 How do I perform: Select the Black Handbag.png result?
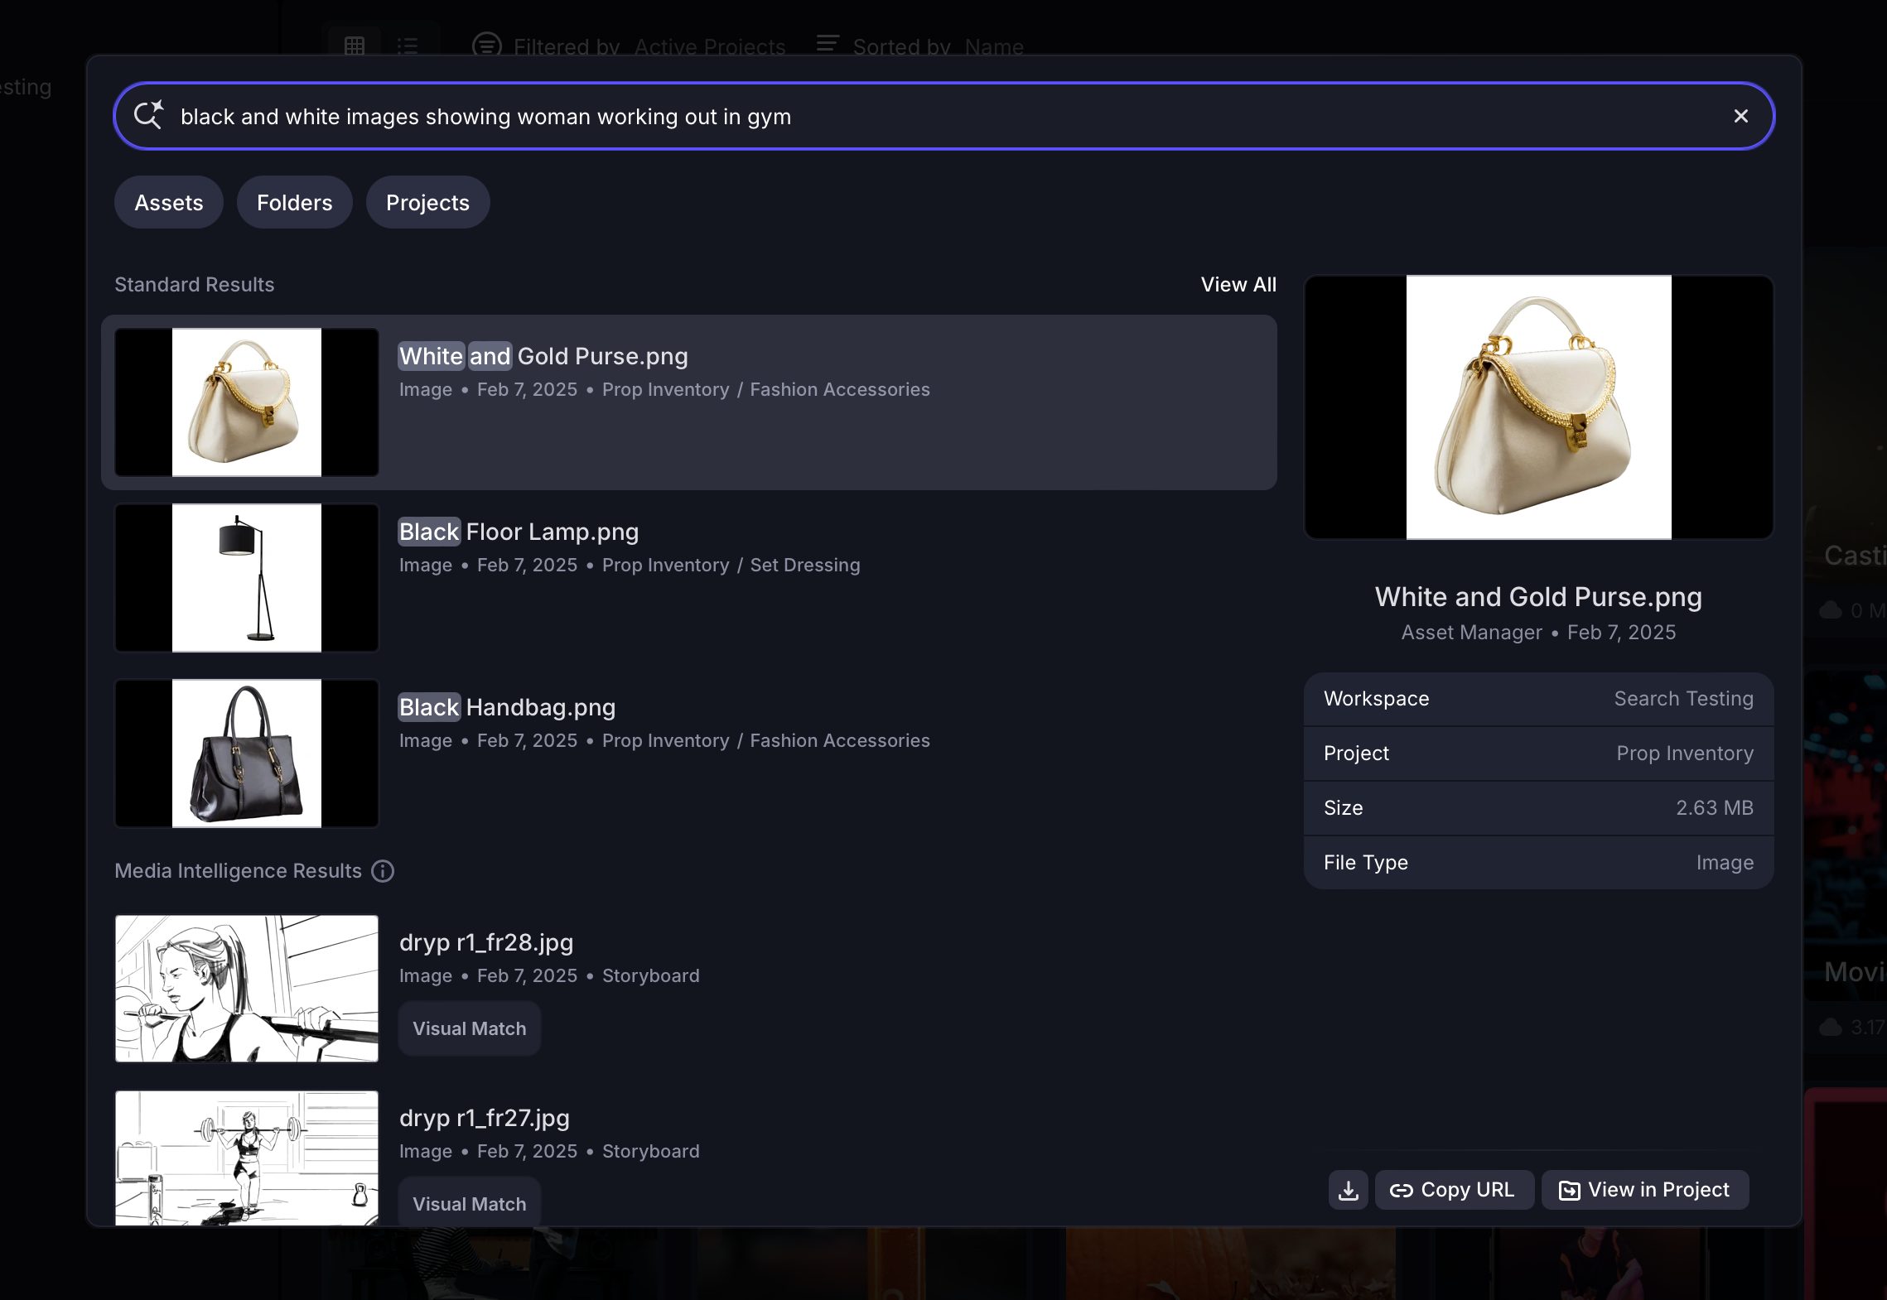coord(688,754)
